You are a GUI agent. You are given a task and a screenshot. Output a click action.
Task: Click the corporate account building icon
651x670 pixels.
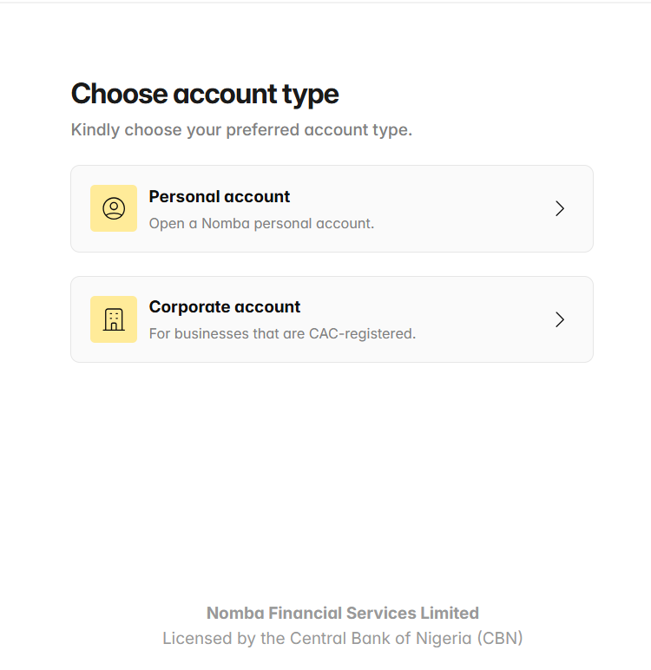114,319
